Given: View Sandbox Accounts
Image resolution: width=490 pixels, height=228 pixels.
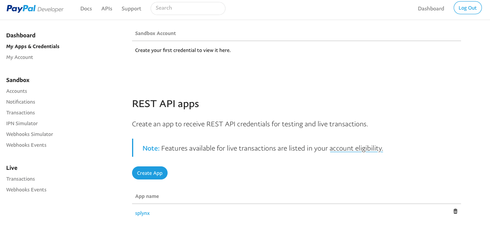Looking at the screenshot, I should [16, 91].
